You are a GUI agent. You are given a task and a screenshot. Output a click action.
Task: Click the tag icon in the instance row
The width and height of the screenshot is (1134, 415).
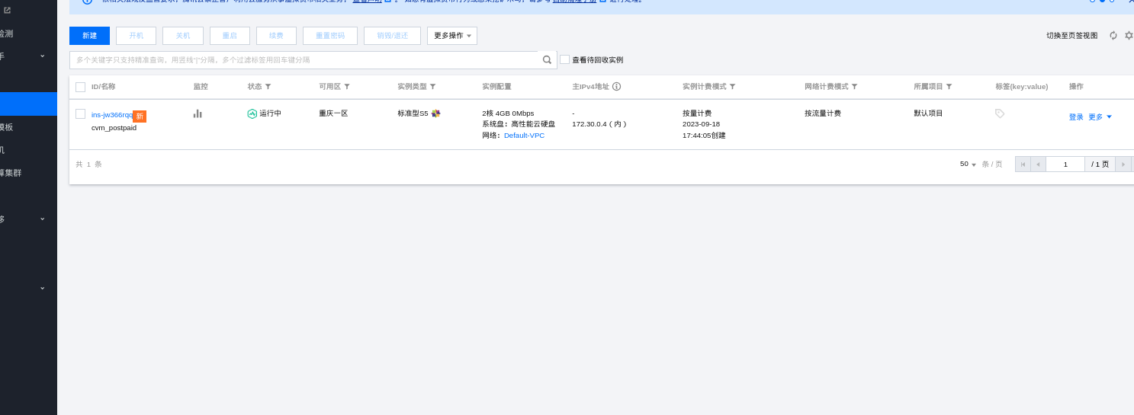[1000, 113]
